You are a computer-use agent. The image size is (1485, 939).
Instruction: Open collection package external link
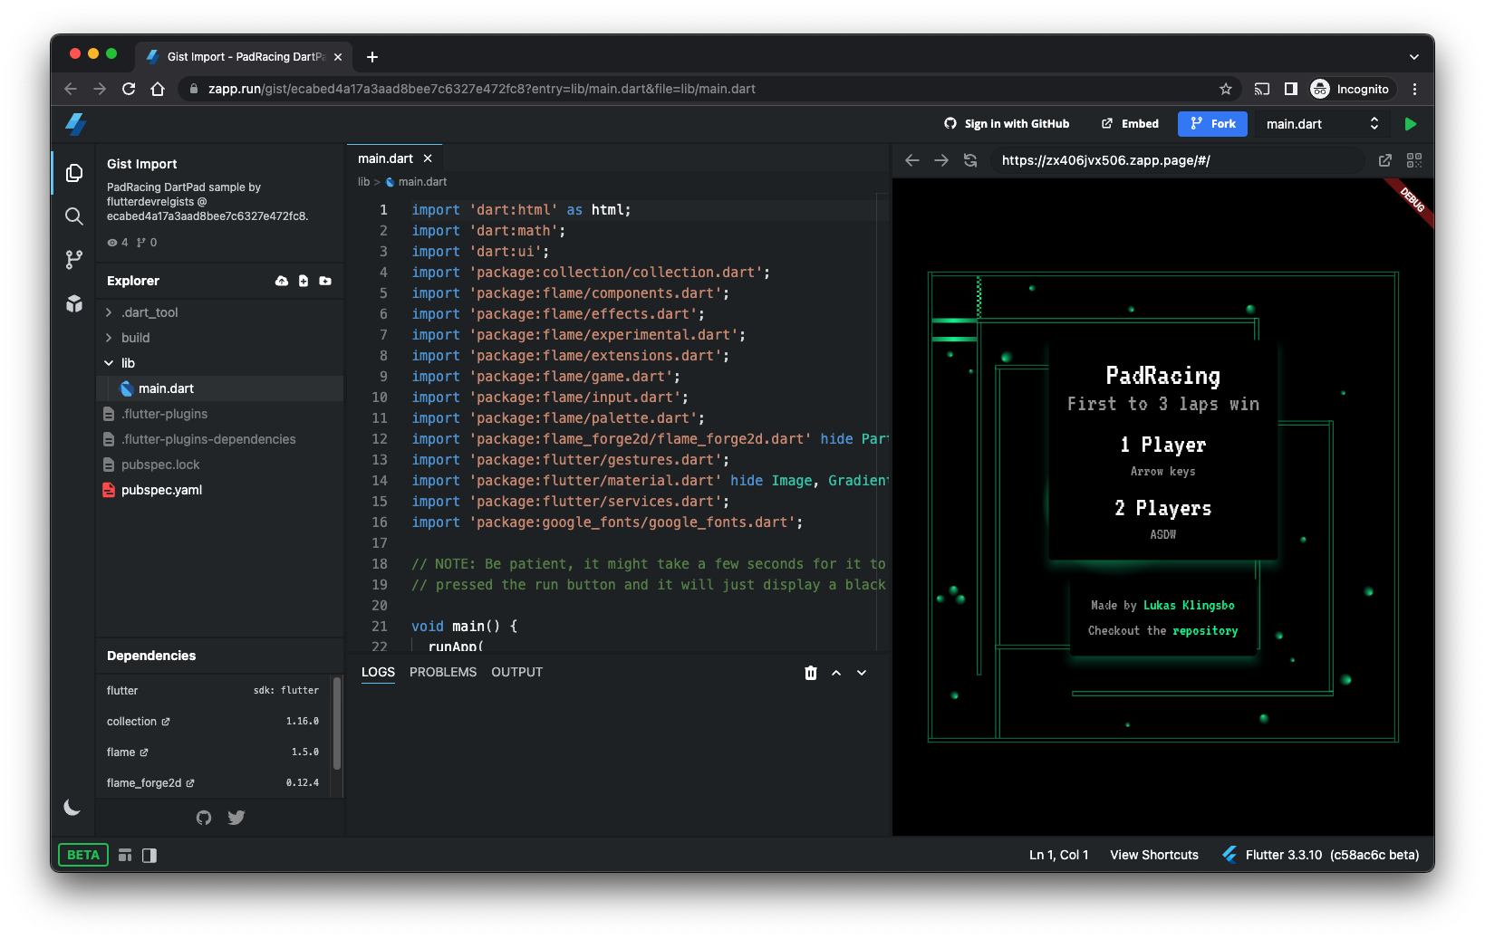[x=166, y=722]
